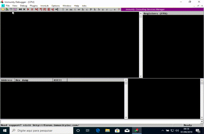This screenshot has width=204, height=134.
Task: Click the Immunity Consulting Services Manager banner
Action: (x=162, y=10)
